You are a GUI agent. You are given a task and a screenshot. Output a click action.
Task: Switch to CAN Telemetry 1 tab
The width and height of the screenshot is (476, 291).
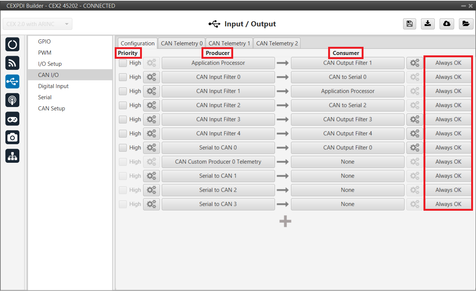(229, 43)
